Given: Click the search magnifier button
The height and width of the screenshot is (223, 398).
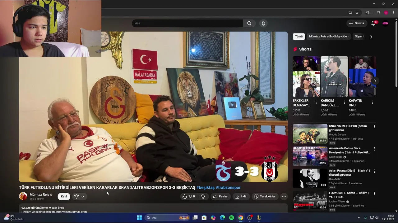Looking at the screenshot, I should (249, 23).
